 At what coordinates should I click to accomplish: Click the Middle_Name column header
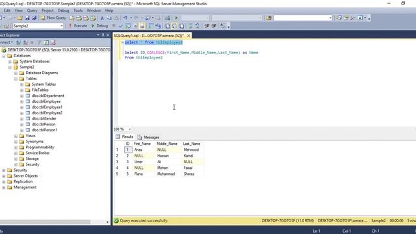(168, 144)
